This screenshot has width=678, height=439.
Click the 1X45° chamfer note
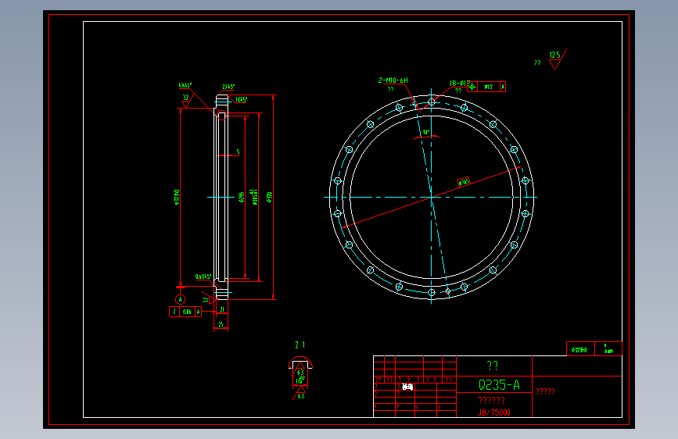tap(241, 100)
